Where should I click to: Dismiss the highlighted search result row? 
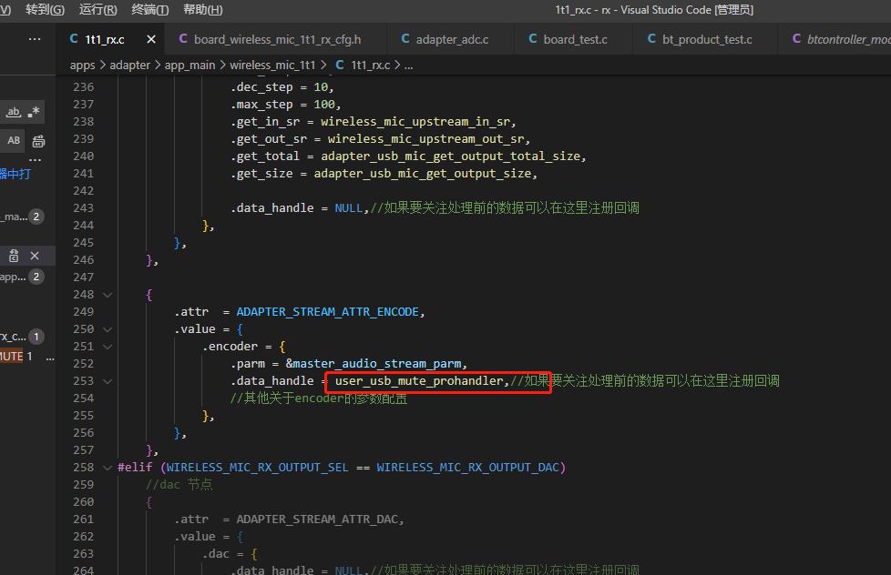(x=35, y=256)
